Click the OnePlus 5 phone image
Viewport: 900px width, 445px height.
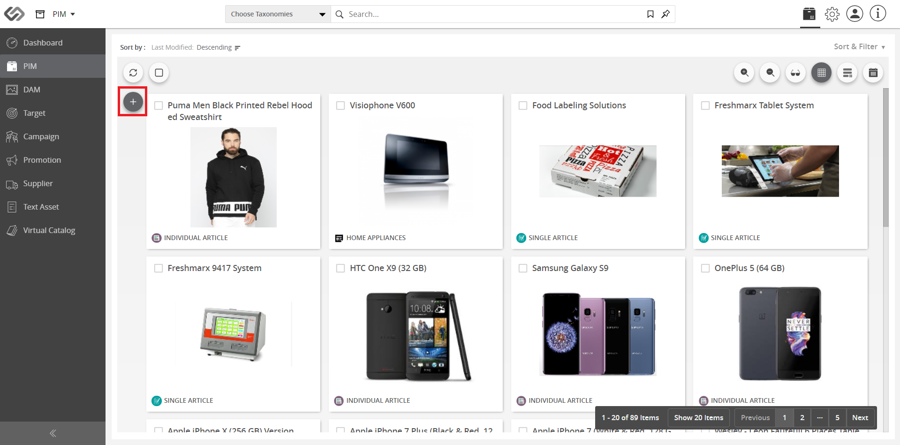[x=780, y=333]
